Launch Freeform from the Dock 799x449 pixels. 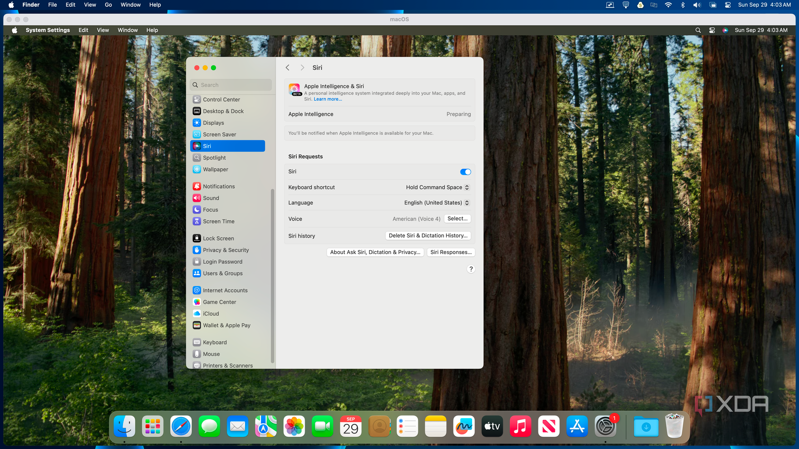pyautogui.click(x=464, y=426)
